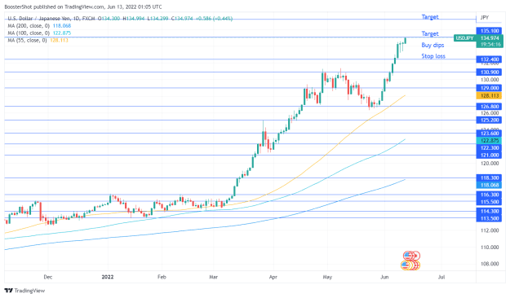
Task: Click the 122.300 price level label
Action: pos(489,148)
